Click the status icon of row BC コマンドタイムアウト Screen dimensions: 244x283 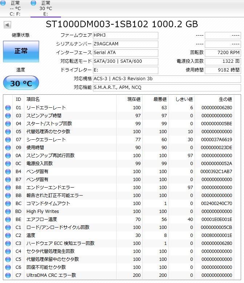click(8, 204)
